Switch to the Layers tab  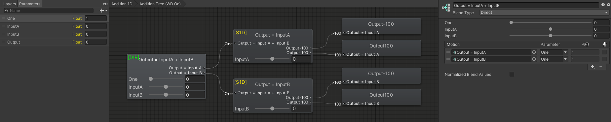[10, 4]
